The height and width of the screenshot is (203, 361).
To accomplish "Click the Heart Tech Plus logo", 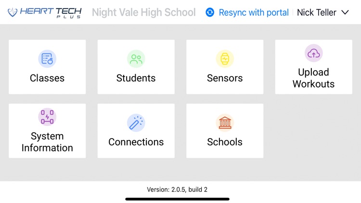I will (x=44, y=12).
